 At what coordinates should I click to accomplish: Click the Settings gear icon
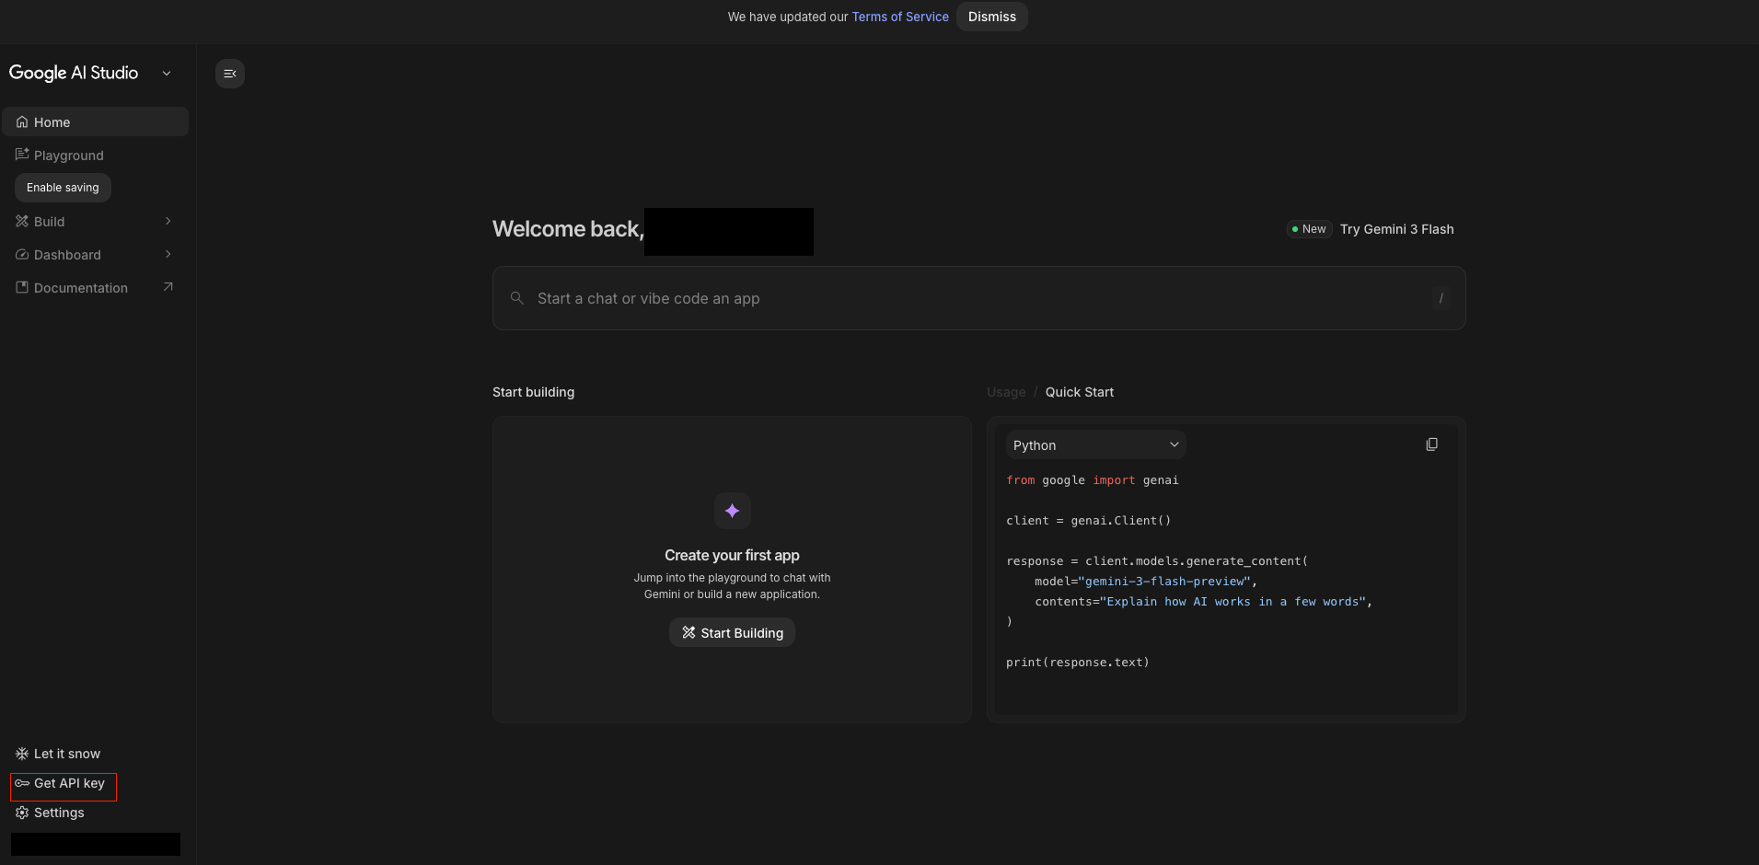click(x=22, y=813)
